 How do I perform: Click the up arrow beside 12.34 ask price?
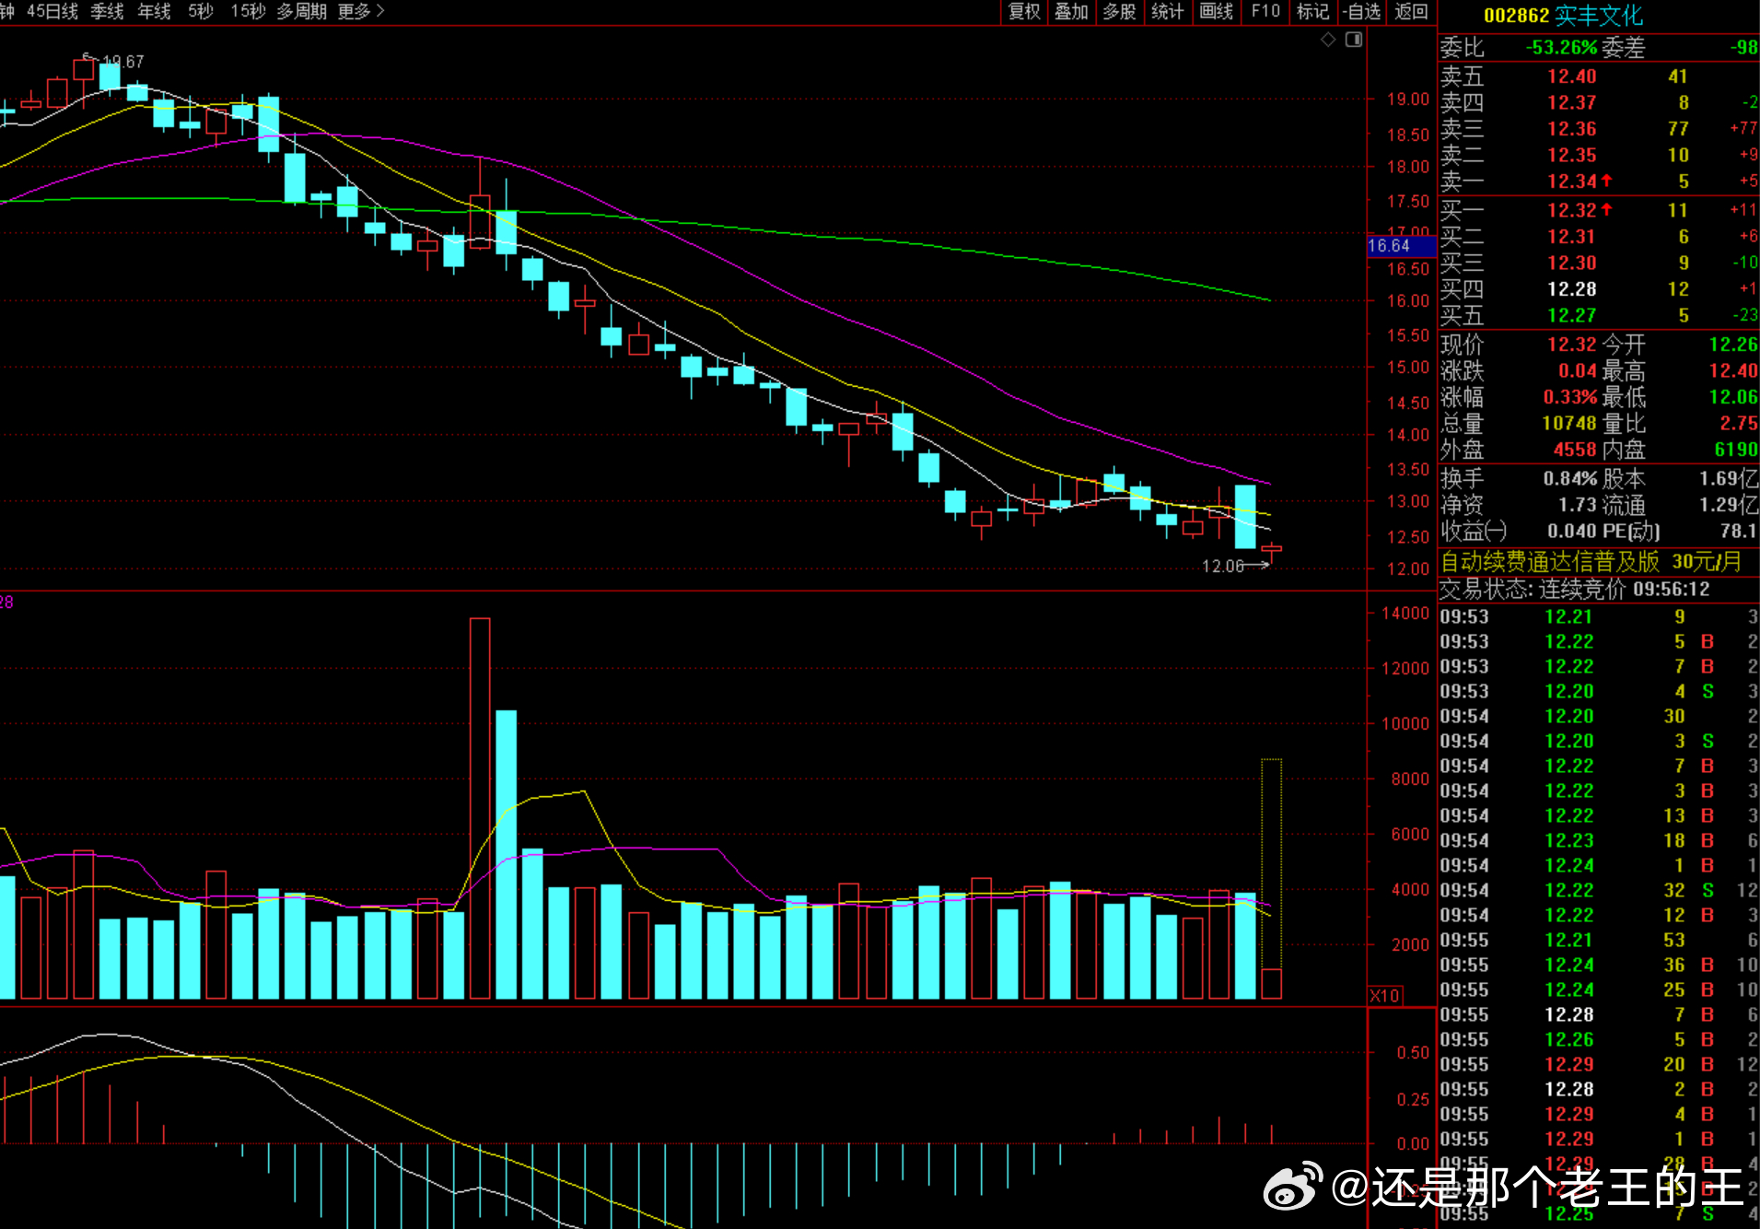pyautogui.click(x=1607, y=181)
